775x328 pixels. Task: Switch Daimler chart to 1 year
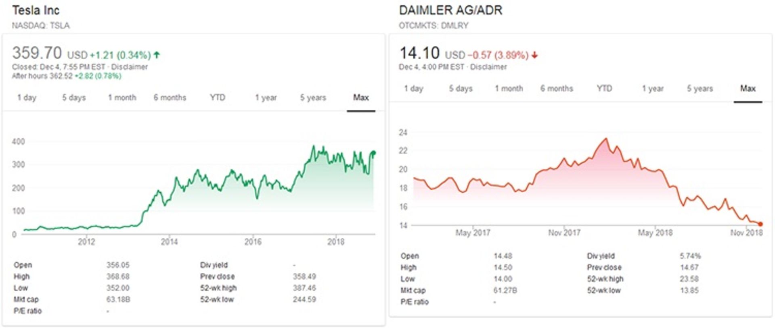pyautogui.click(x=653, y=89)
